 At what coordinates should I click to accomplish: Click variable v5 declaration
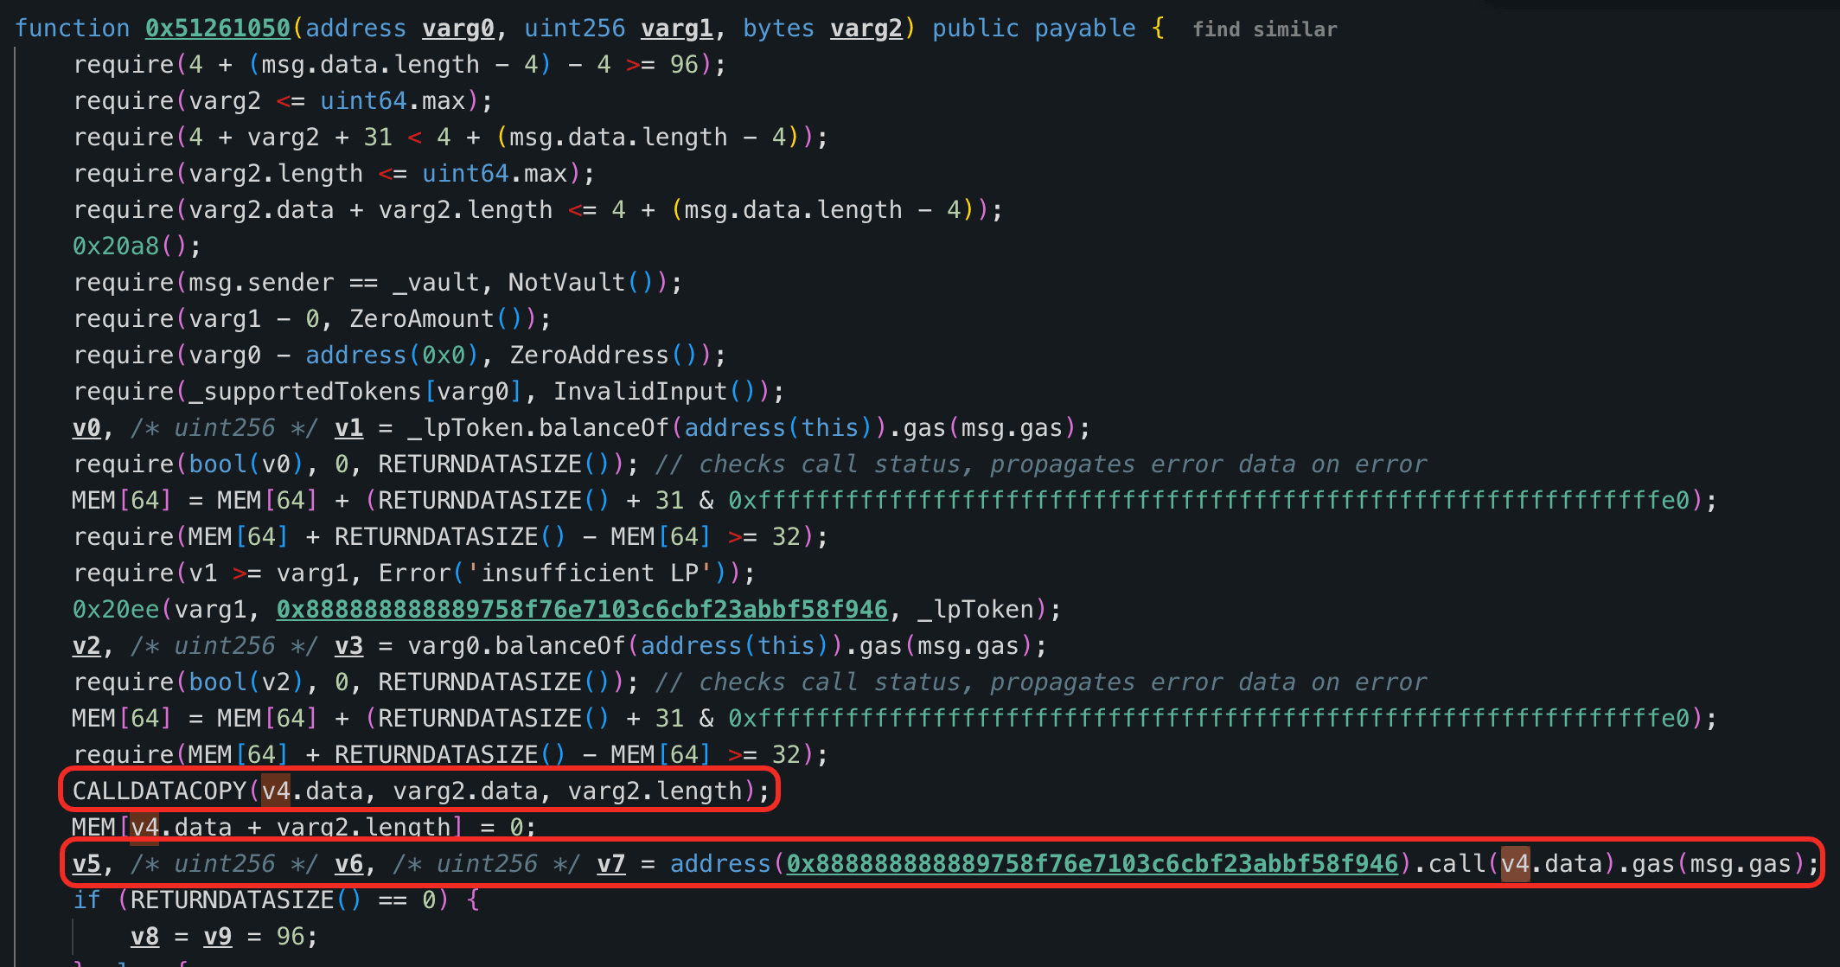[86, 864]
